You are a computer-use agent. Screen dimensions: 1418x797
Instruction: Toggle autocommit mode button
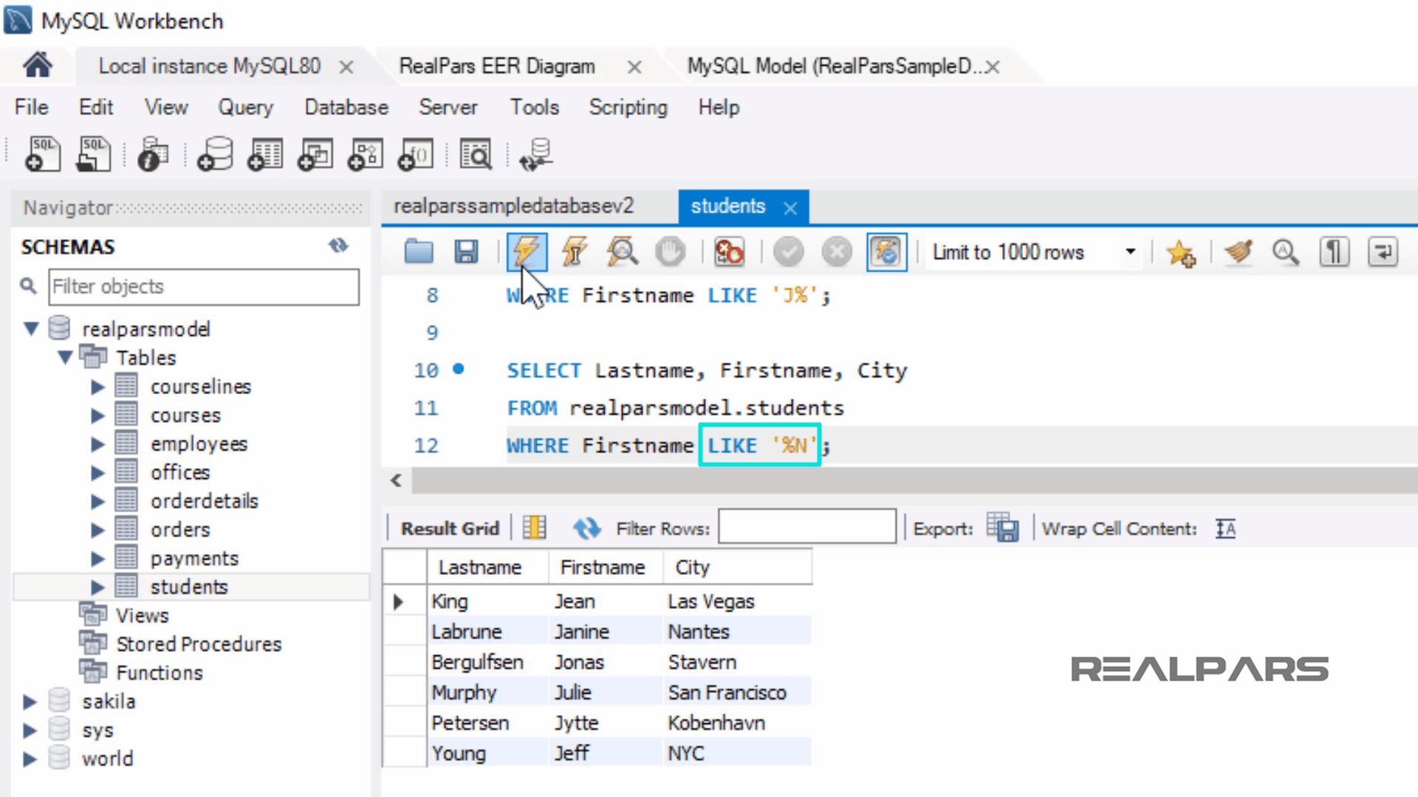coord(886,252)
